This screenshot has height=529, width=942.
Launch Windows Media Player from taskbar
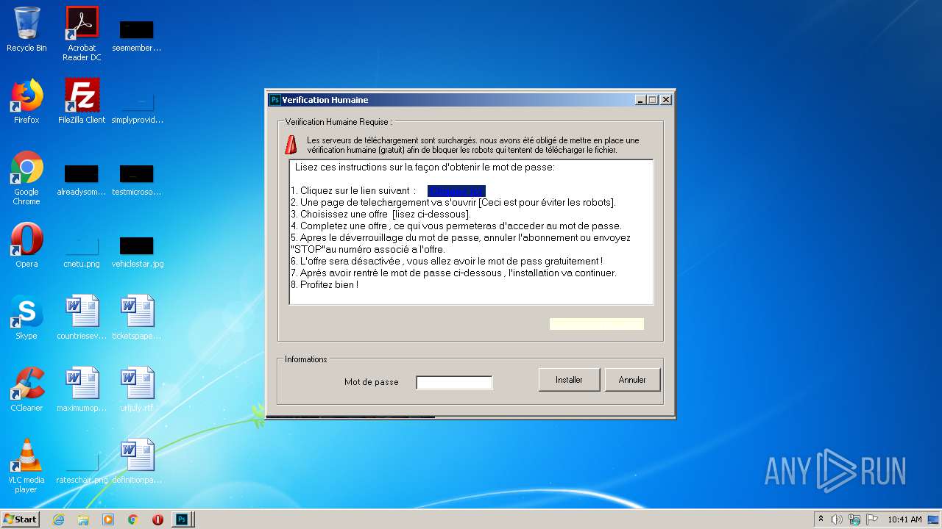(x=108, y=519)
